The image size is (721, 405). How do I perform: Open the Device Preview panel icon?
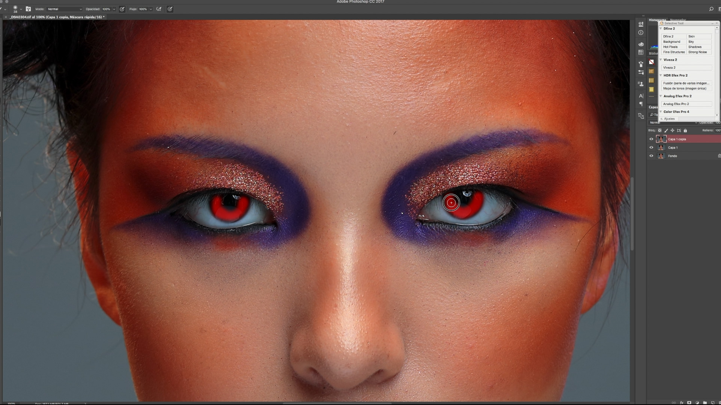641,116
